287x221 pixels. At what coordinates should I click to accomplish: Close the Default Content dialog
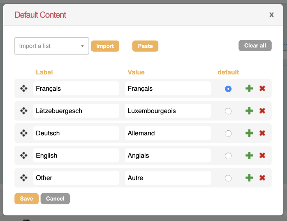271,15
